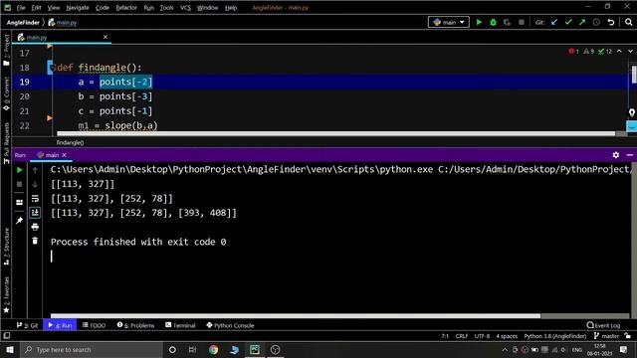The image size is (637, 358).
Task: Jump down the stack trace arrow
Action: coord(35,184)
